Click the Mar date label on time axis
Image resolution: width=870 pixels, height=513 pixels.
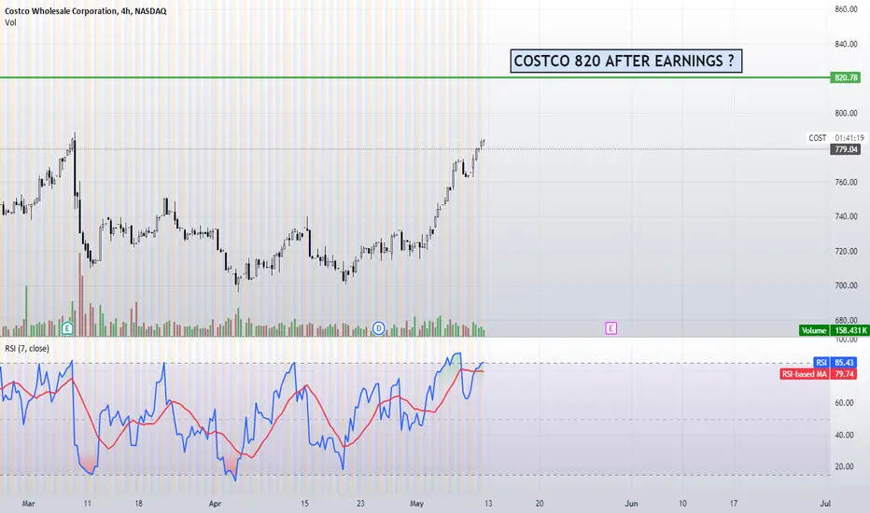[28, 504]
